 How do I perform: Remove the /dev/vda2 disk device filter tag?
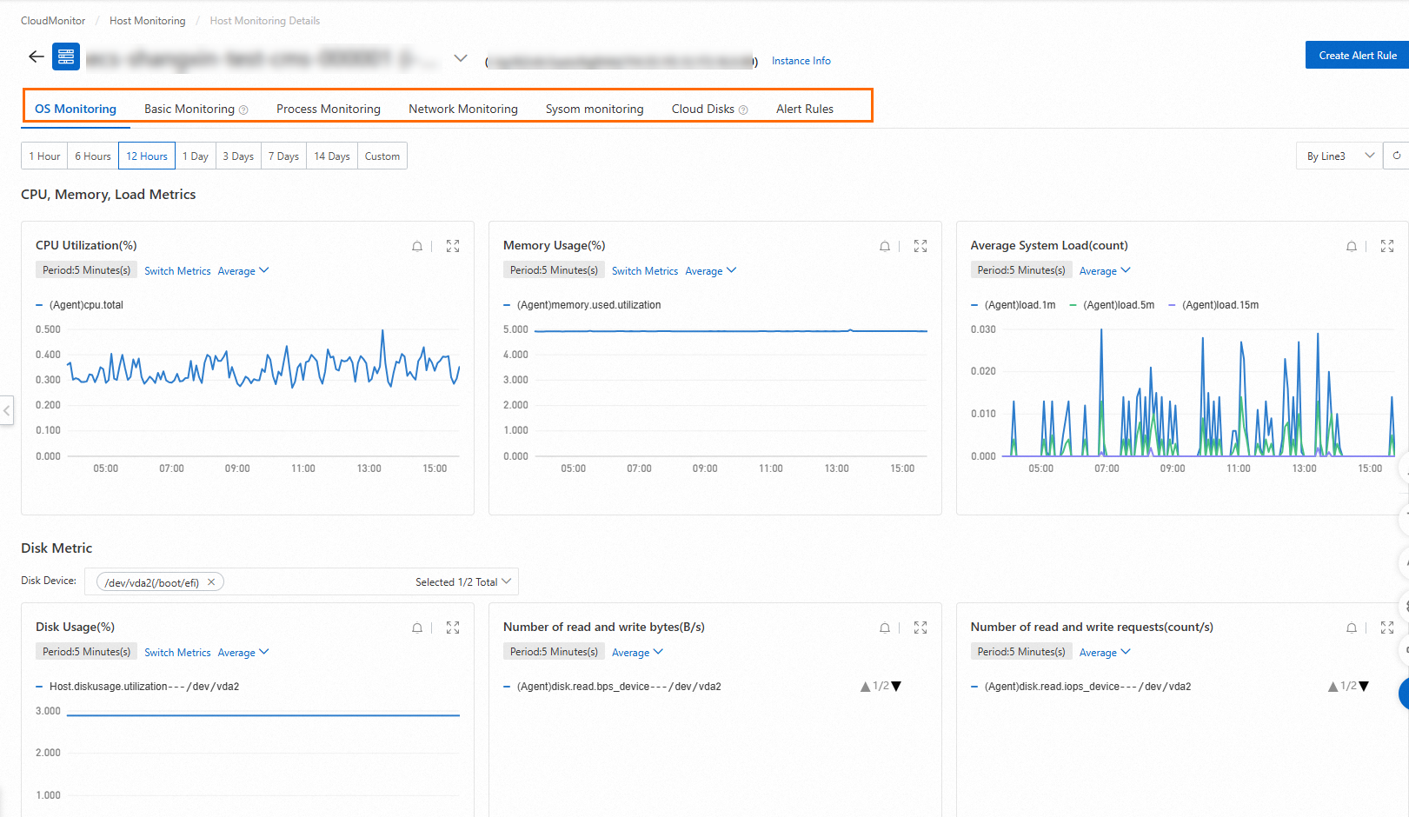(211, 581)
